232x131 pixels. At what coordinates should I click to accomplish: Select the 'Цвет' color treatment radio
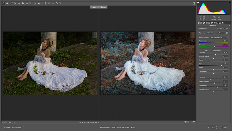218,29
